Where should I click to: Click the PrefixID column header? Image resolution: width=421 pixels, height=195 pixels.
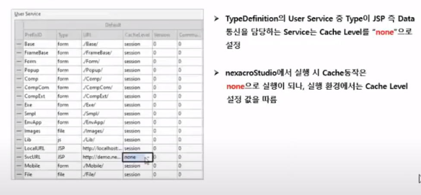pos(40,35)
